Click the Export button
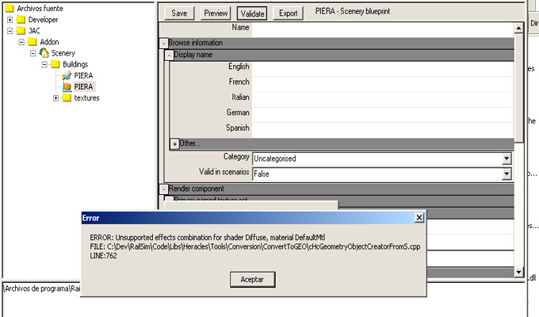The width and height of the screenshot is (539, 317). [289, 13]
